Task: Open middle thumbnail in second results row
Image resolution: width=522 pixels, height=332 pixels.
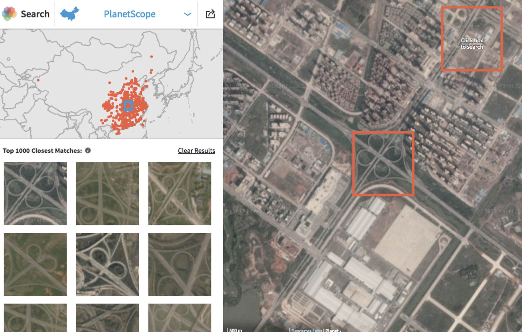Action: coord(107,264)
